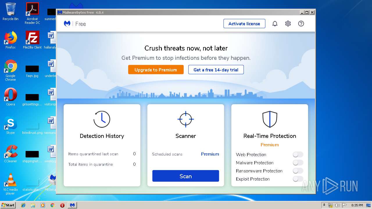Click Chrome icon in taskbar

(52, 205)
